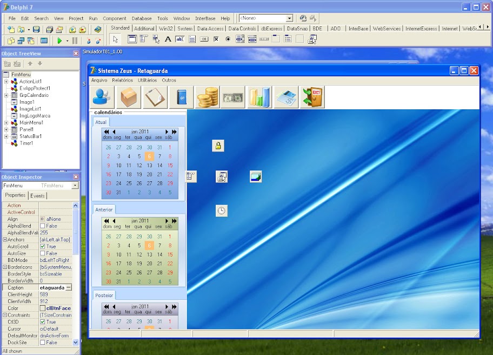Image resolution: width=493 pixels, height=355 pixels.
Task: Pick the Memo component from palette
Action: point(192,40)
